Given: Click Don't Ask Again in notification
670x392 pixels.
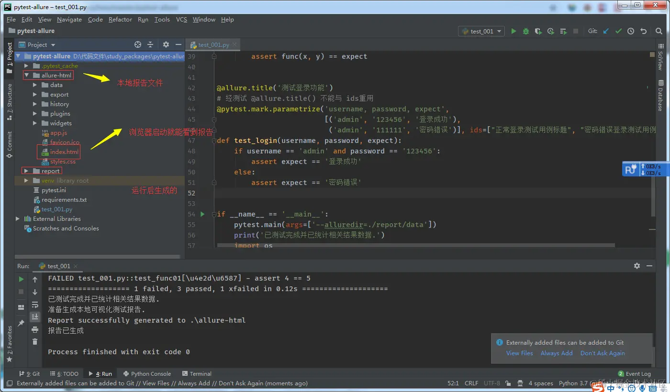Looking at the screenshot, I should (603, 353).
